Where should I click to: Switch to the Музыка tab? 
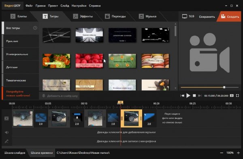click(147, 16)
